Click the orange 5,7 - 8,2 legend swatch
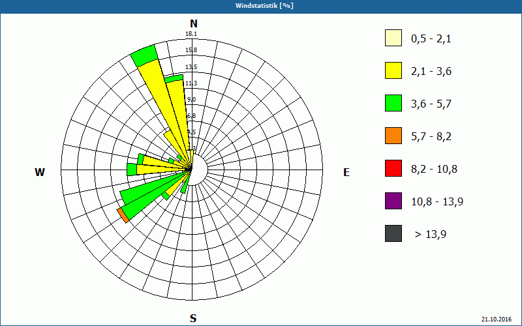Screen dimensions: 522x326 click(x=393, y=136)
